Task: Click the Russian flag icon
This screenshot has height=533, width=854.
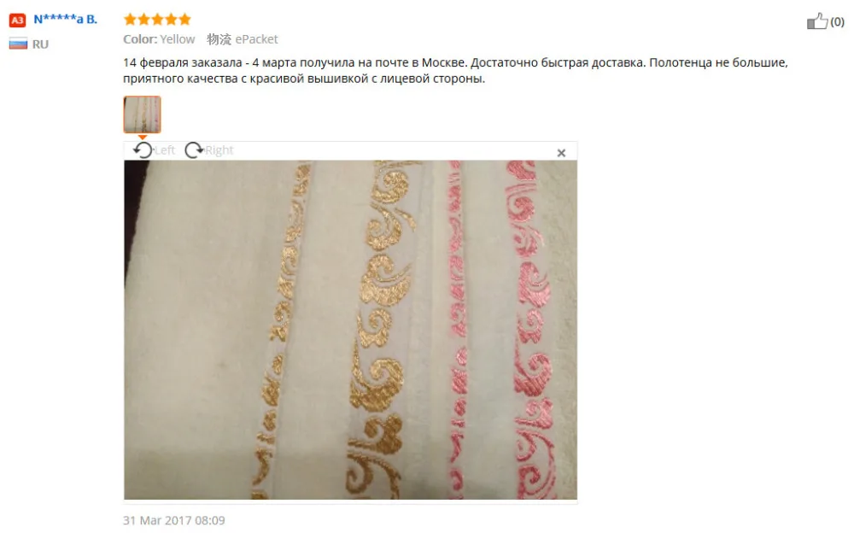Action: click(18, 44)
